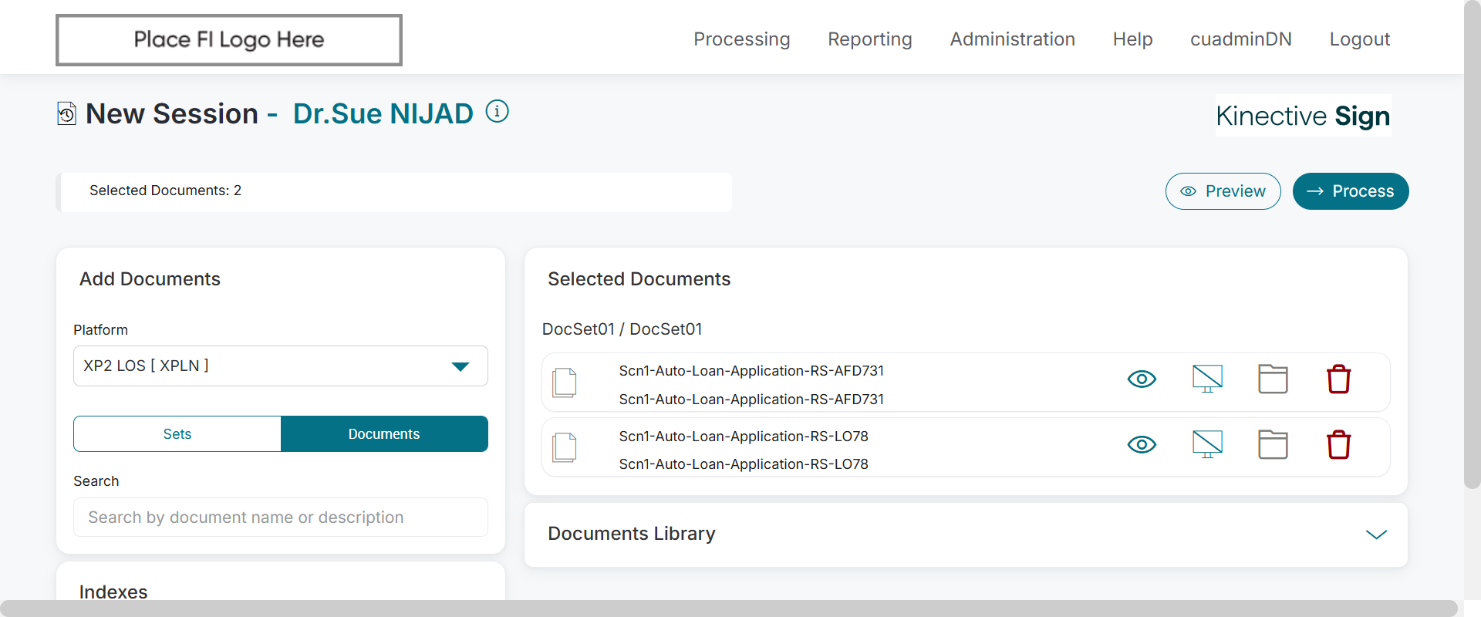Image resolution: width=1481 pixels, height=617 pixels.
Task: View the AFD731 document with eye icon
Action: click(1142, 379)
